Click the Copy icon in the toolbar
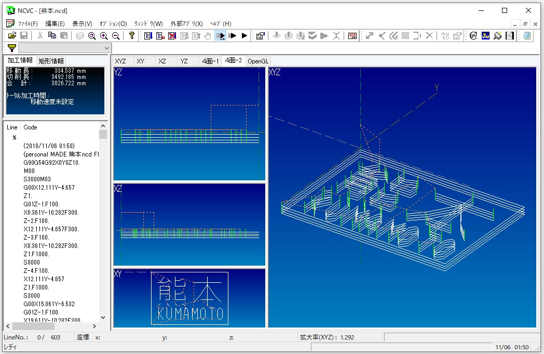Viewport: 544px width, 354px height. pos(52,35)
